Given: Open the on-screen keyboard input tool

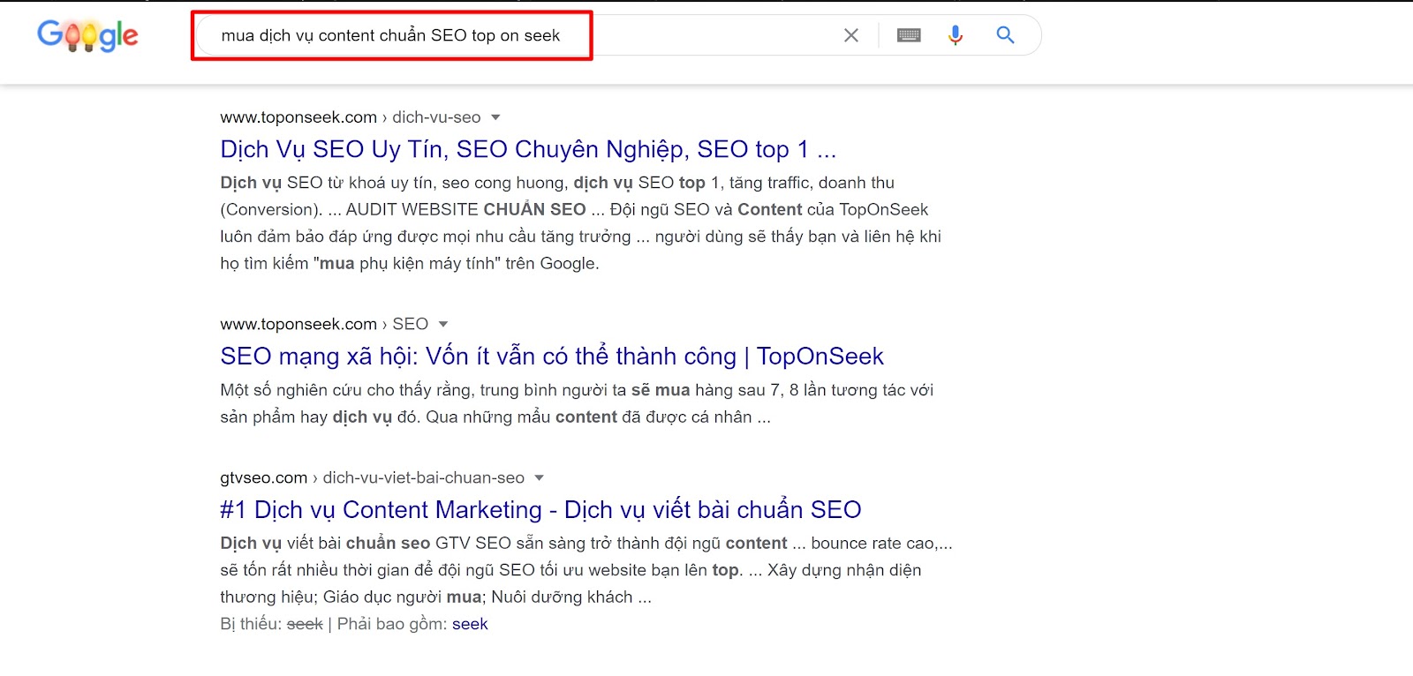Looking at the screenshot, I should [x=909, y=35].
